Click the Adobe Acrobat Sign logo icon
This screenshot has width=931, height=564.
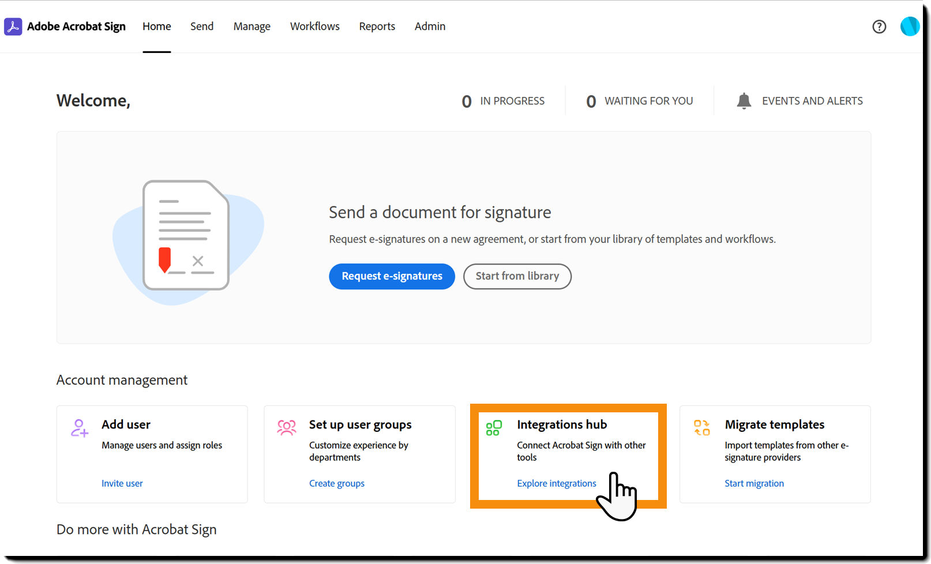[13, 26]
